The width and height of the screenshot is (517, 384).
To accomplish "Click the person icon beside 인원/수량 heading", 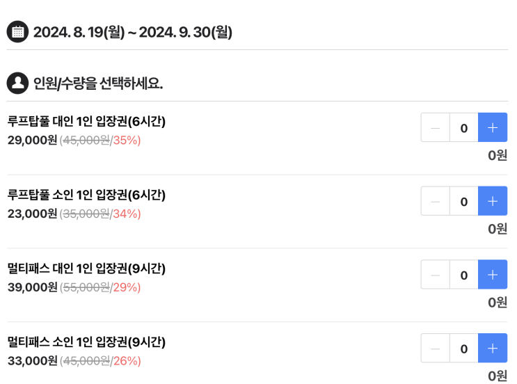I will coord(17,83).
